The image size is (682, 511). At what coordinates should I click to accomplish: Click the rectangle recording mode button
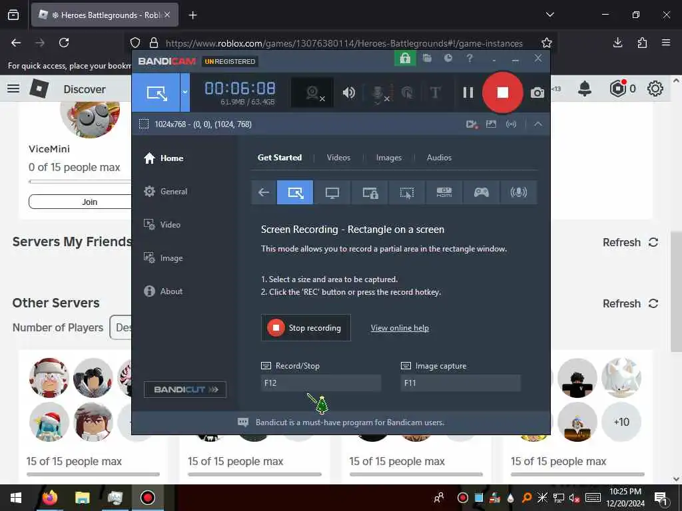(156, 92)
